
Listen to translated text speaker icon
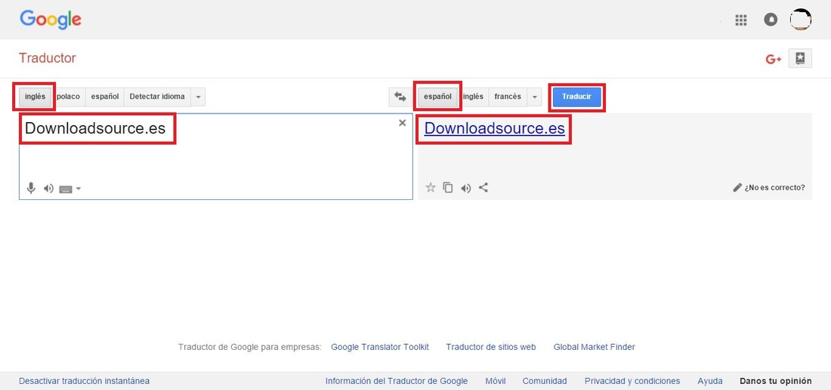(x=466, y=188)
